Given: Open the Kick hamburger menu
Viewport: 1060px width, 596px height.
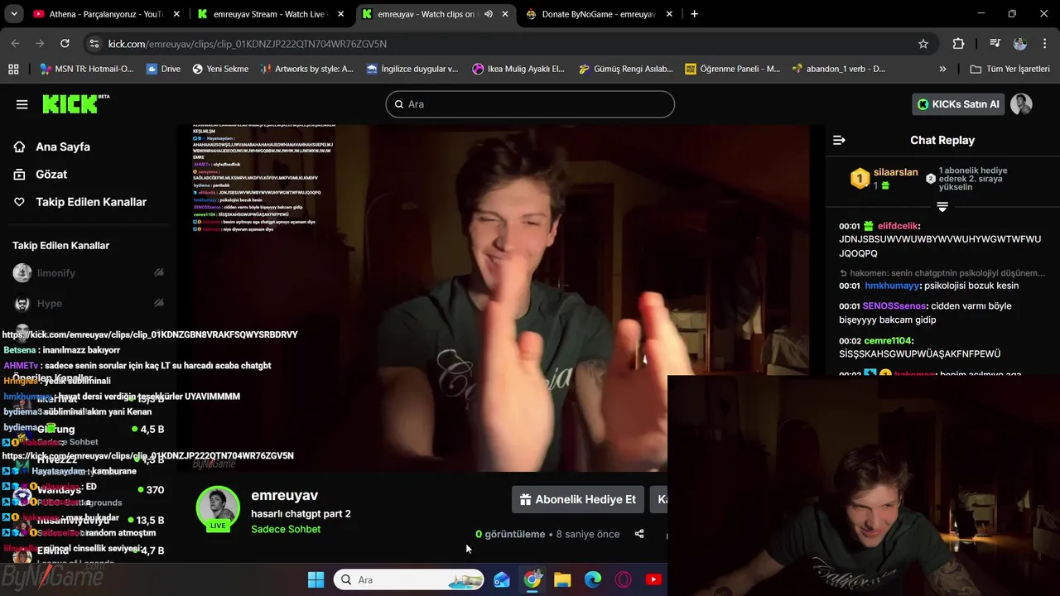Looking at the screenshot, I should tap(22, 104).
